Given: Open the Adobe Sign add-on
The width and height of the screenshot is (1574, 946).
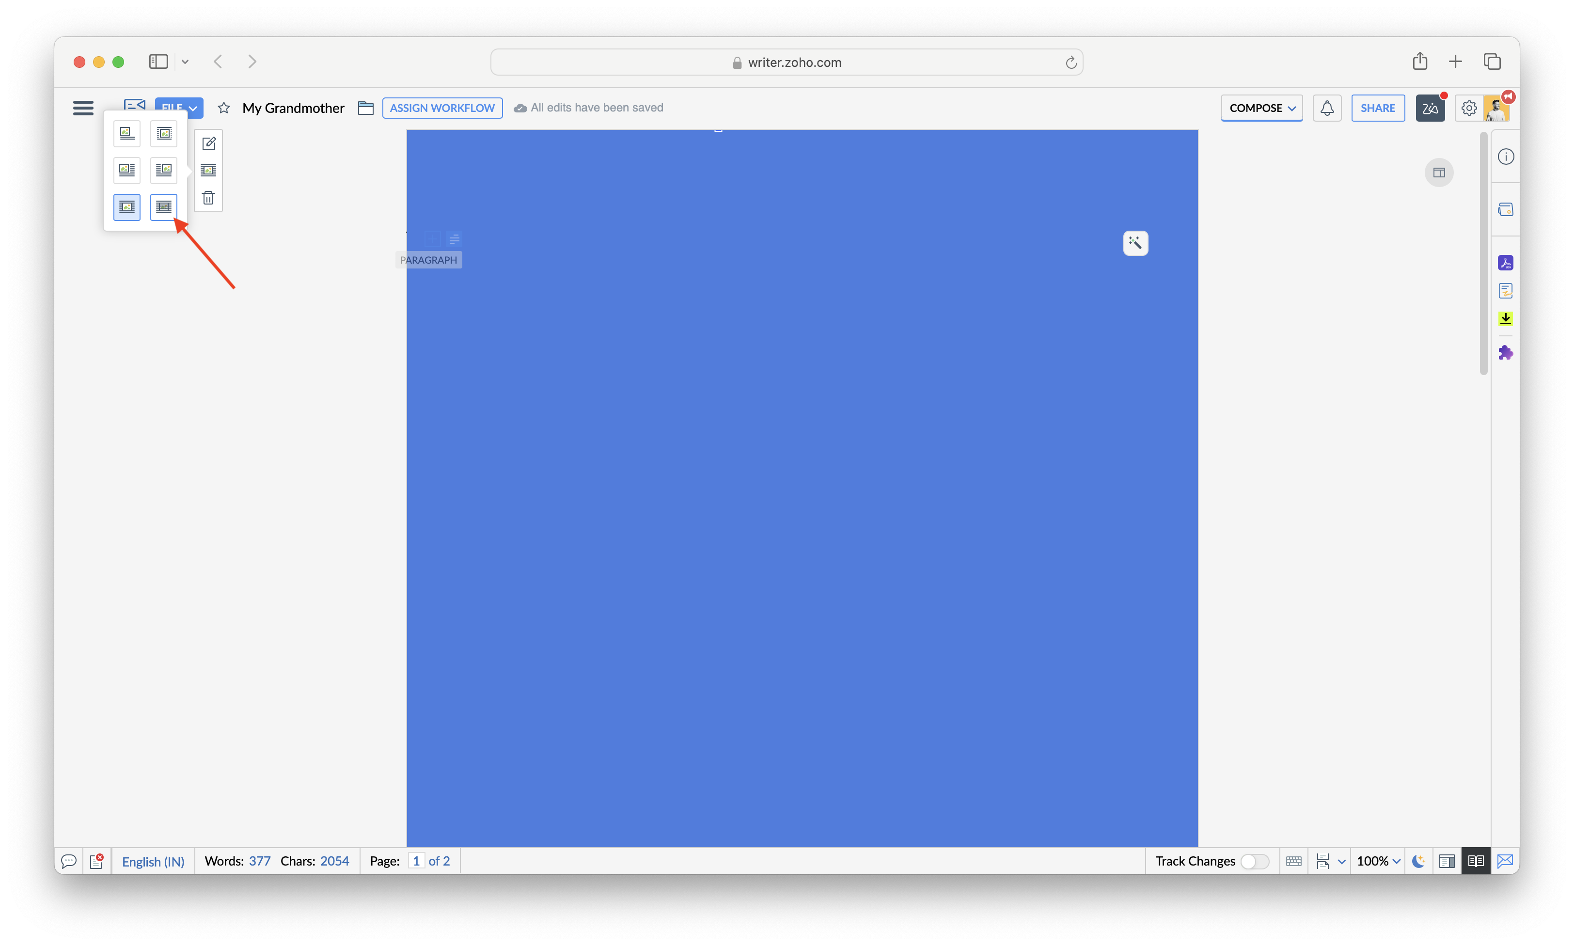Looking at the screenshot, I should 1506,263.
